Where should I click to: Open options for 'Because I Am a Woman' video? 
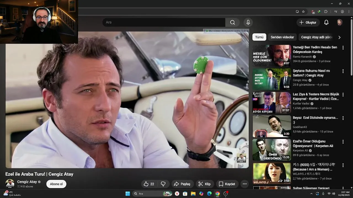click(343, 165)
